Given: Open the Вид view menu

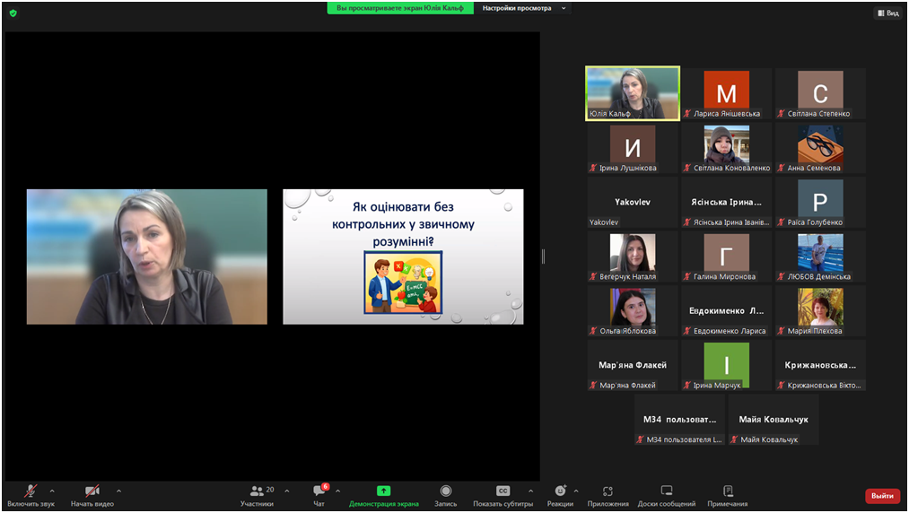Looking at the screenshot, I should point(887,13).
